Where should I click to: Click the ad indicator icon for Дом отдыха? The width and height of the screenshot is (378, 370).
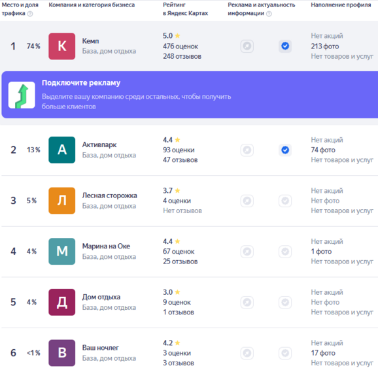(x=247, y=302)
